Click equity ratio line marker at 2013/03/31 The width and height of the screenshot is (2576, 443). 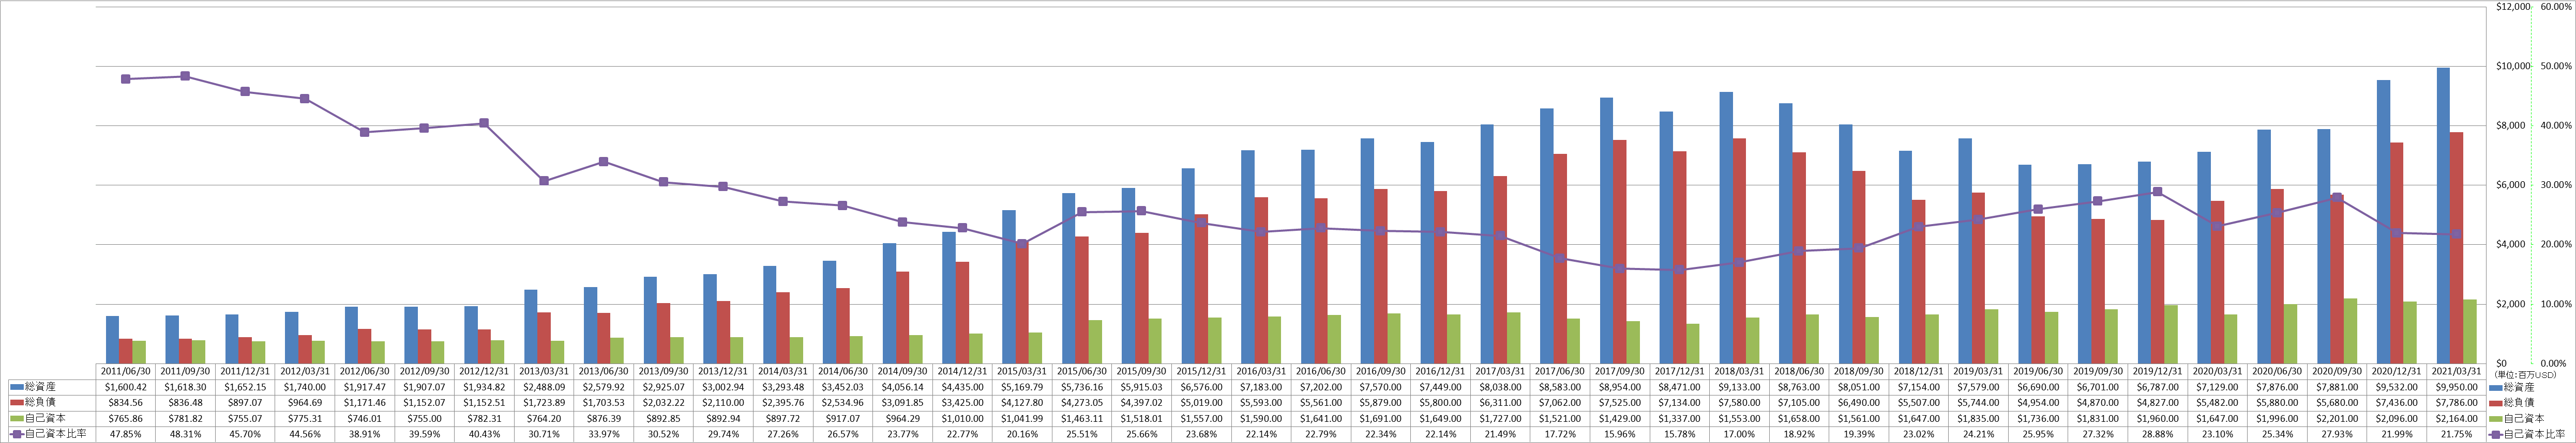tap(544, 181)
